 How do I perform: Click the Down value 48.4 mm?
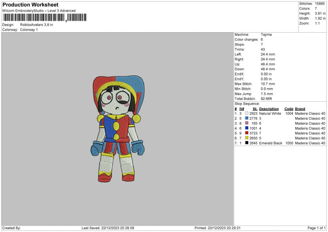tap(268, 69)
